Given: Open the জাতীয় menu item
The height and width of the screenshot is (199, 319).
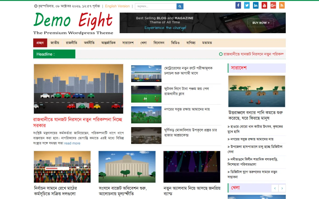Looking at the screenshot, I should coord(55,43).
